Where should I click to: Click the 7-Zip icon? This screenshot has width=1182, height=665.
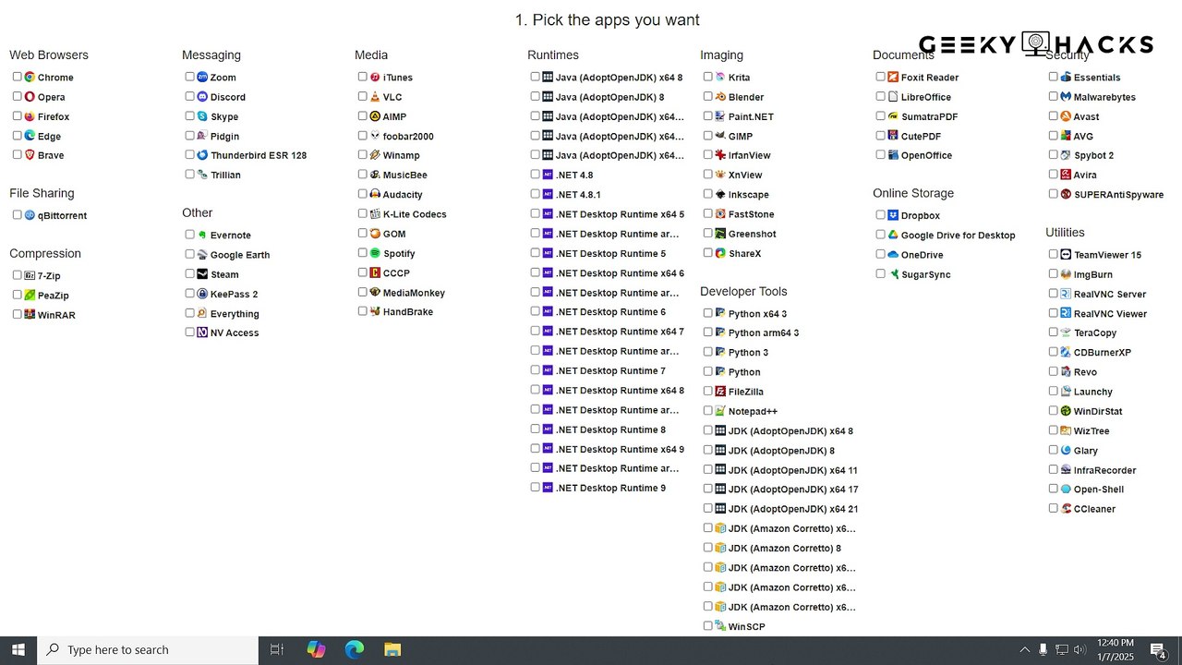click(x=30, y=275)
